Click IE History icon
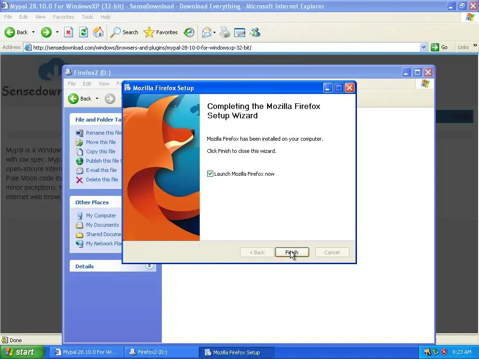479x359 pixels. point(189,32)
